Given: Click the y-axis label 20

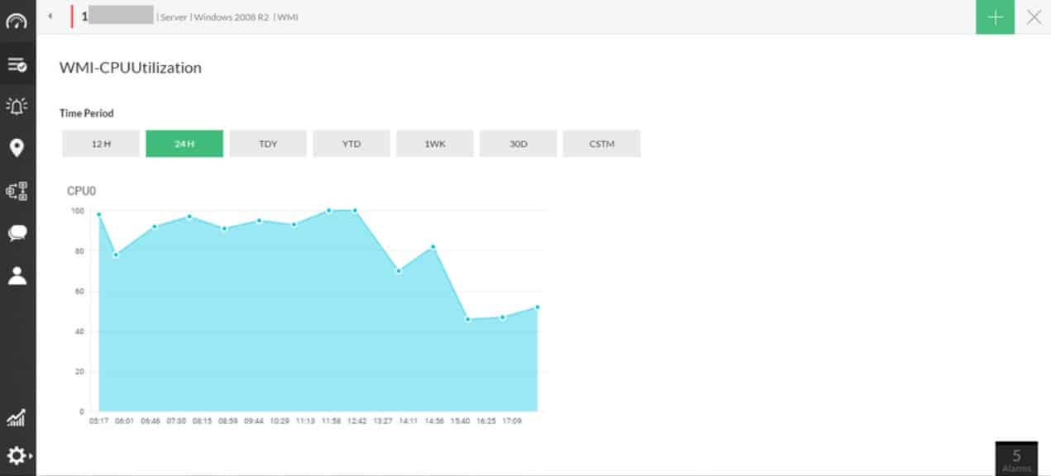Looking at the screenshot, I should click(79, 372).
